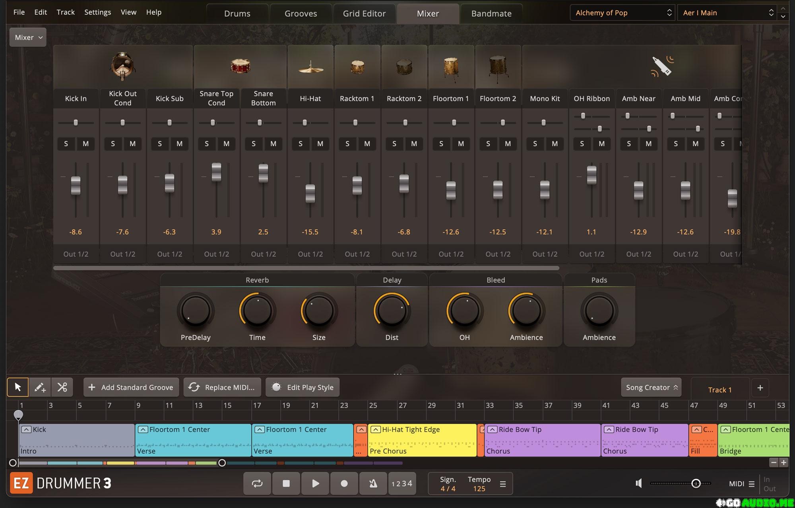
Task: Zoom out timeline with minus button
Action: point(774,462)
